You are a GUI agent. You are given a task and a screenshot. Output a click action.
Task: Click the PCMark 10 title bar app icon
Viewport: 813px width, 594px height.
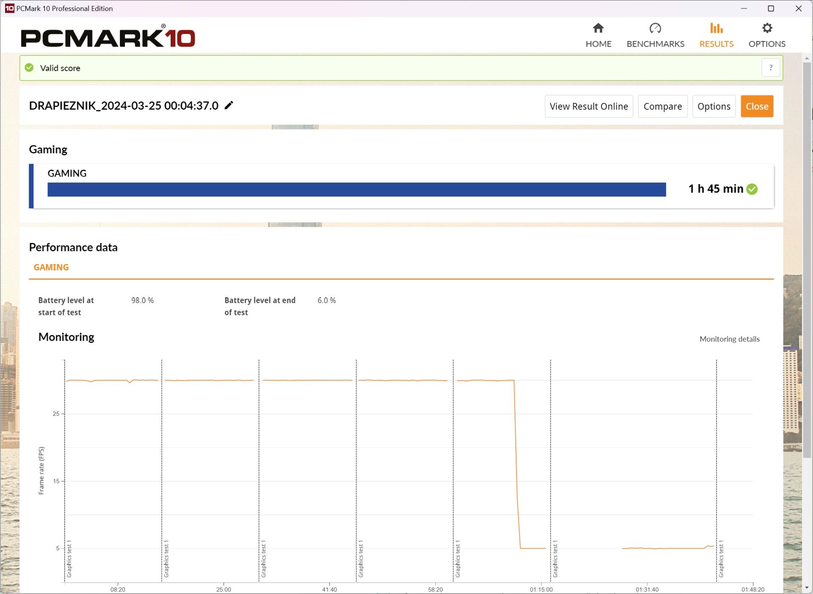pos(9,8)
